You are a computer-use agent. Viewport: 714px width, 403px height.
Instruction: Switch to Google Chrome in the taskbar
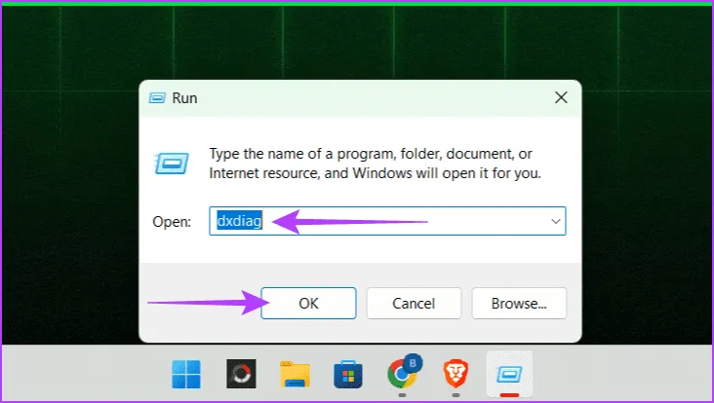(x=401, y=374)
